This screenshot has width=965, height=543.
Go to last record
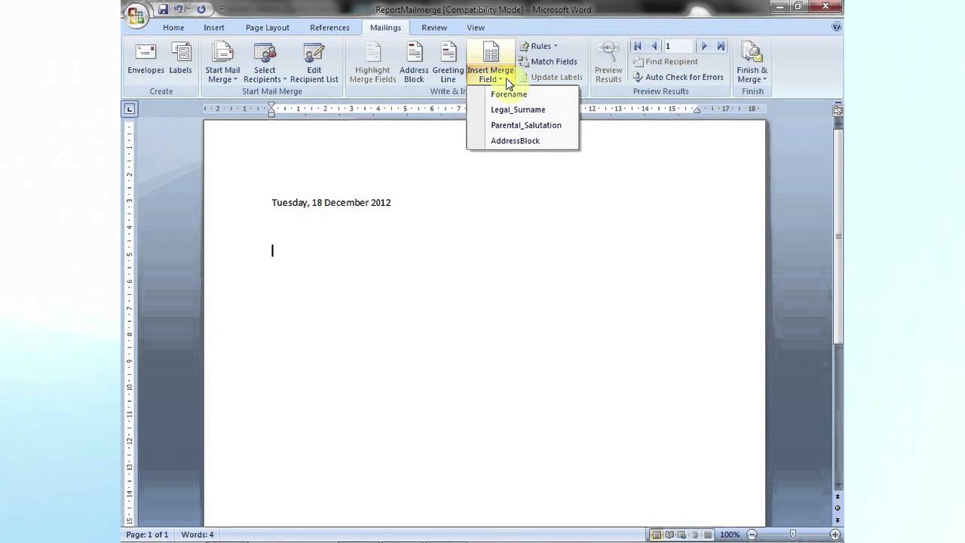721,46
